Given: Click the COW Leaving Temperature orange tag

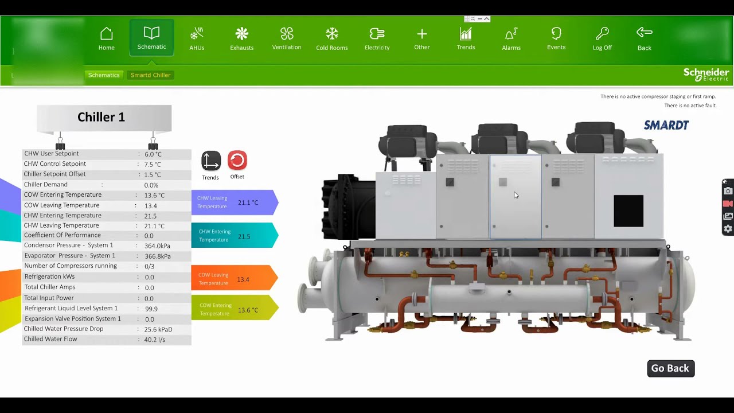Looking at the screenshot, I should (235, 279).
